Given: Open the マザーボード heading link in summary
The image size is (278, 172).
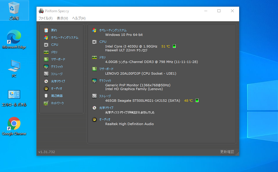Looking at the screenshot, I should coord(106,69).
